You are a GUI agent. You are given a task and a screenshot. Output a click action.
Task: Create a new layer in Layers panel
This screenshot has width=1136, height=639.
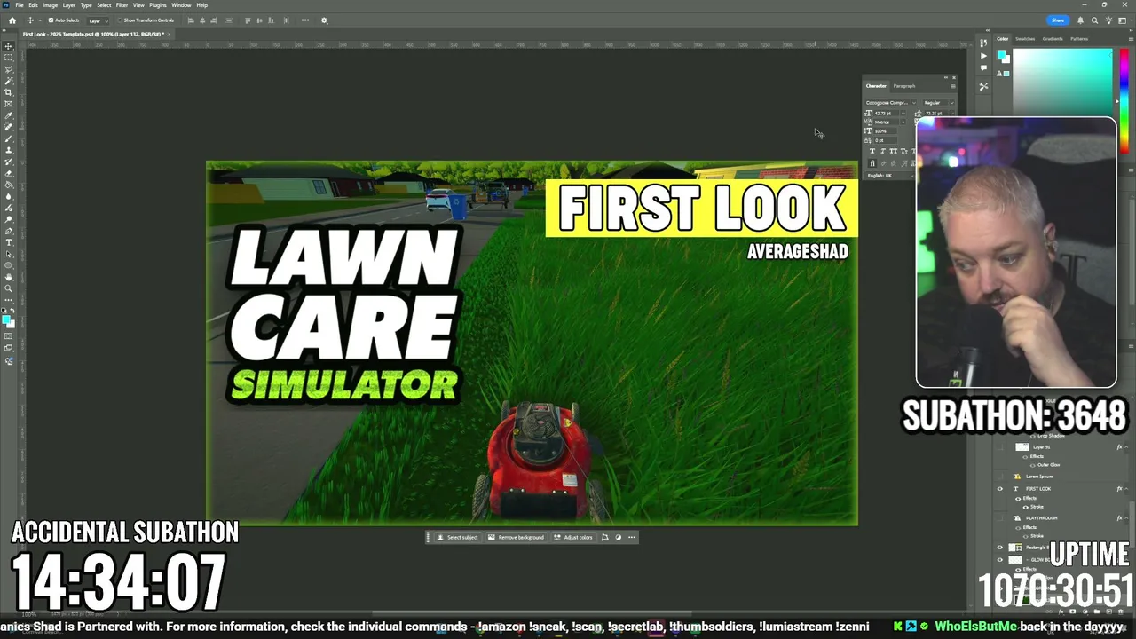pos(1108,611)
